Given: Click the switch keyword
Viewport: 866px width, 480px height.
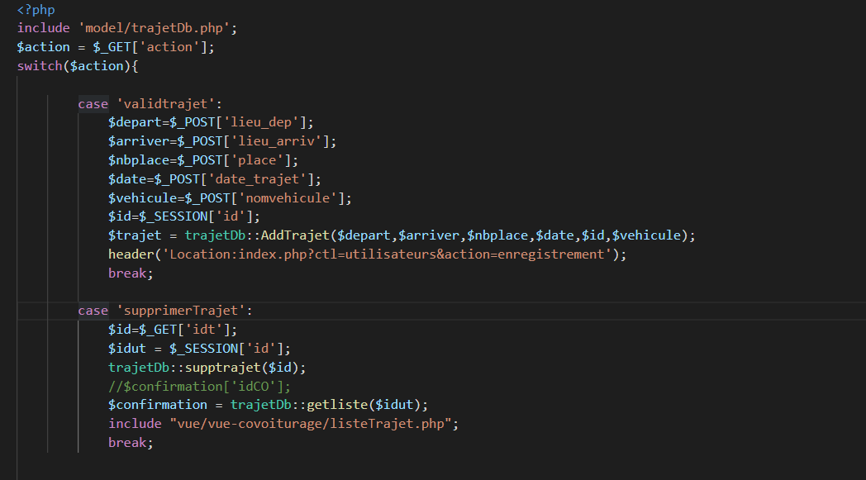Looking at the screenshot, I should pos(39,66).
